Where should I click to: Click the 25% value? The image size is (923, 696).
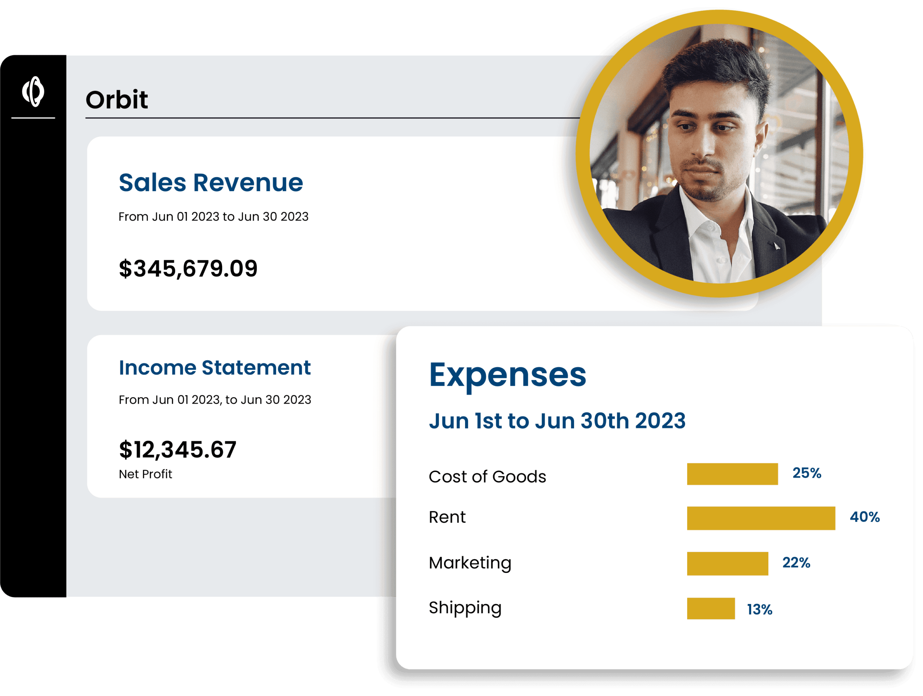click(x=807, y=473)
